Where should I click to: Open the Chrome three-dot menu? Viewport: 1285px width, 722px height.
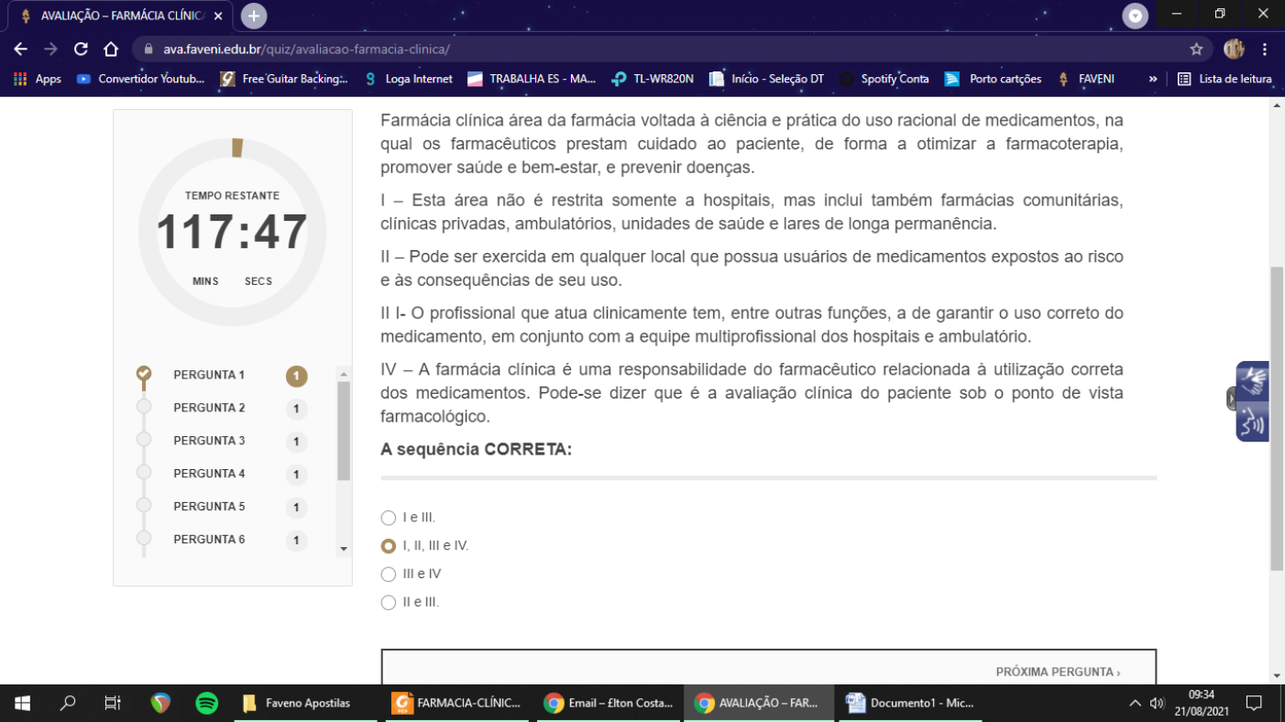click(1265, 49)
